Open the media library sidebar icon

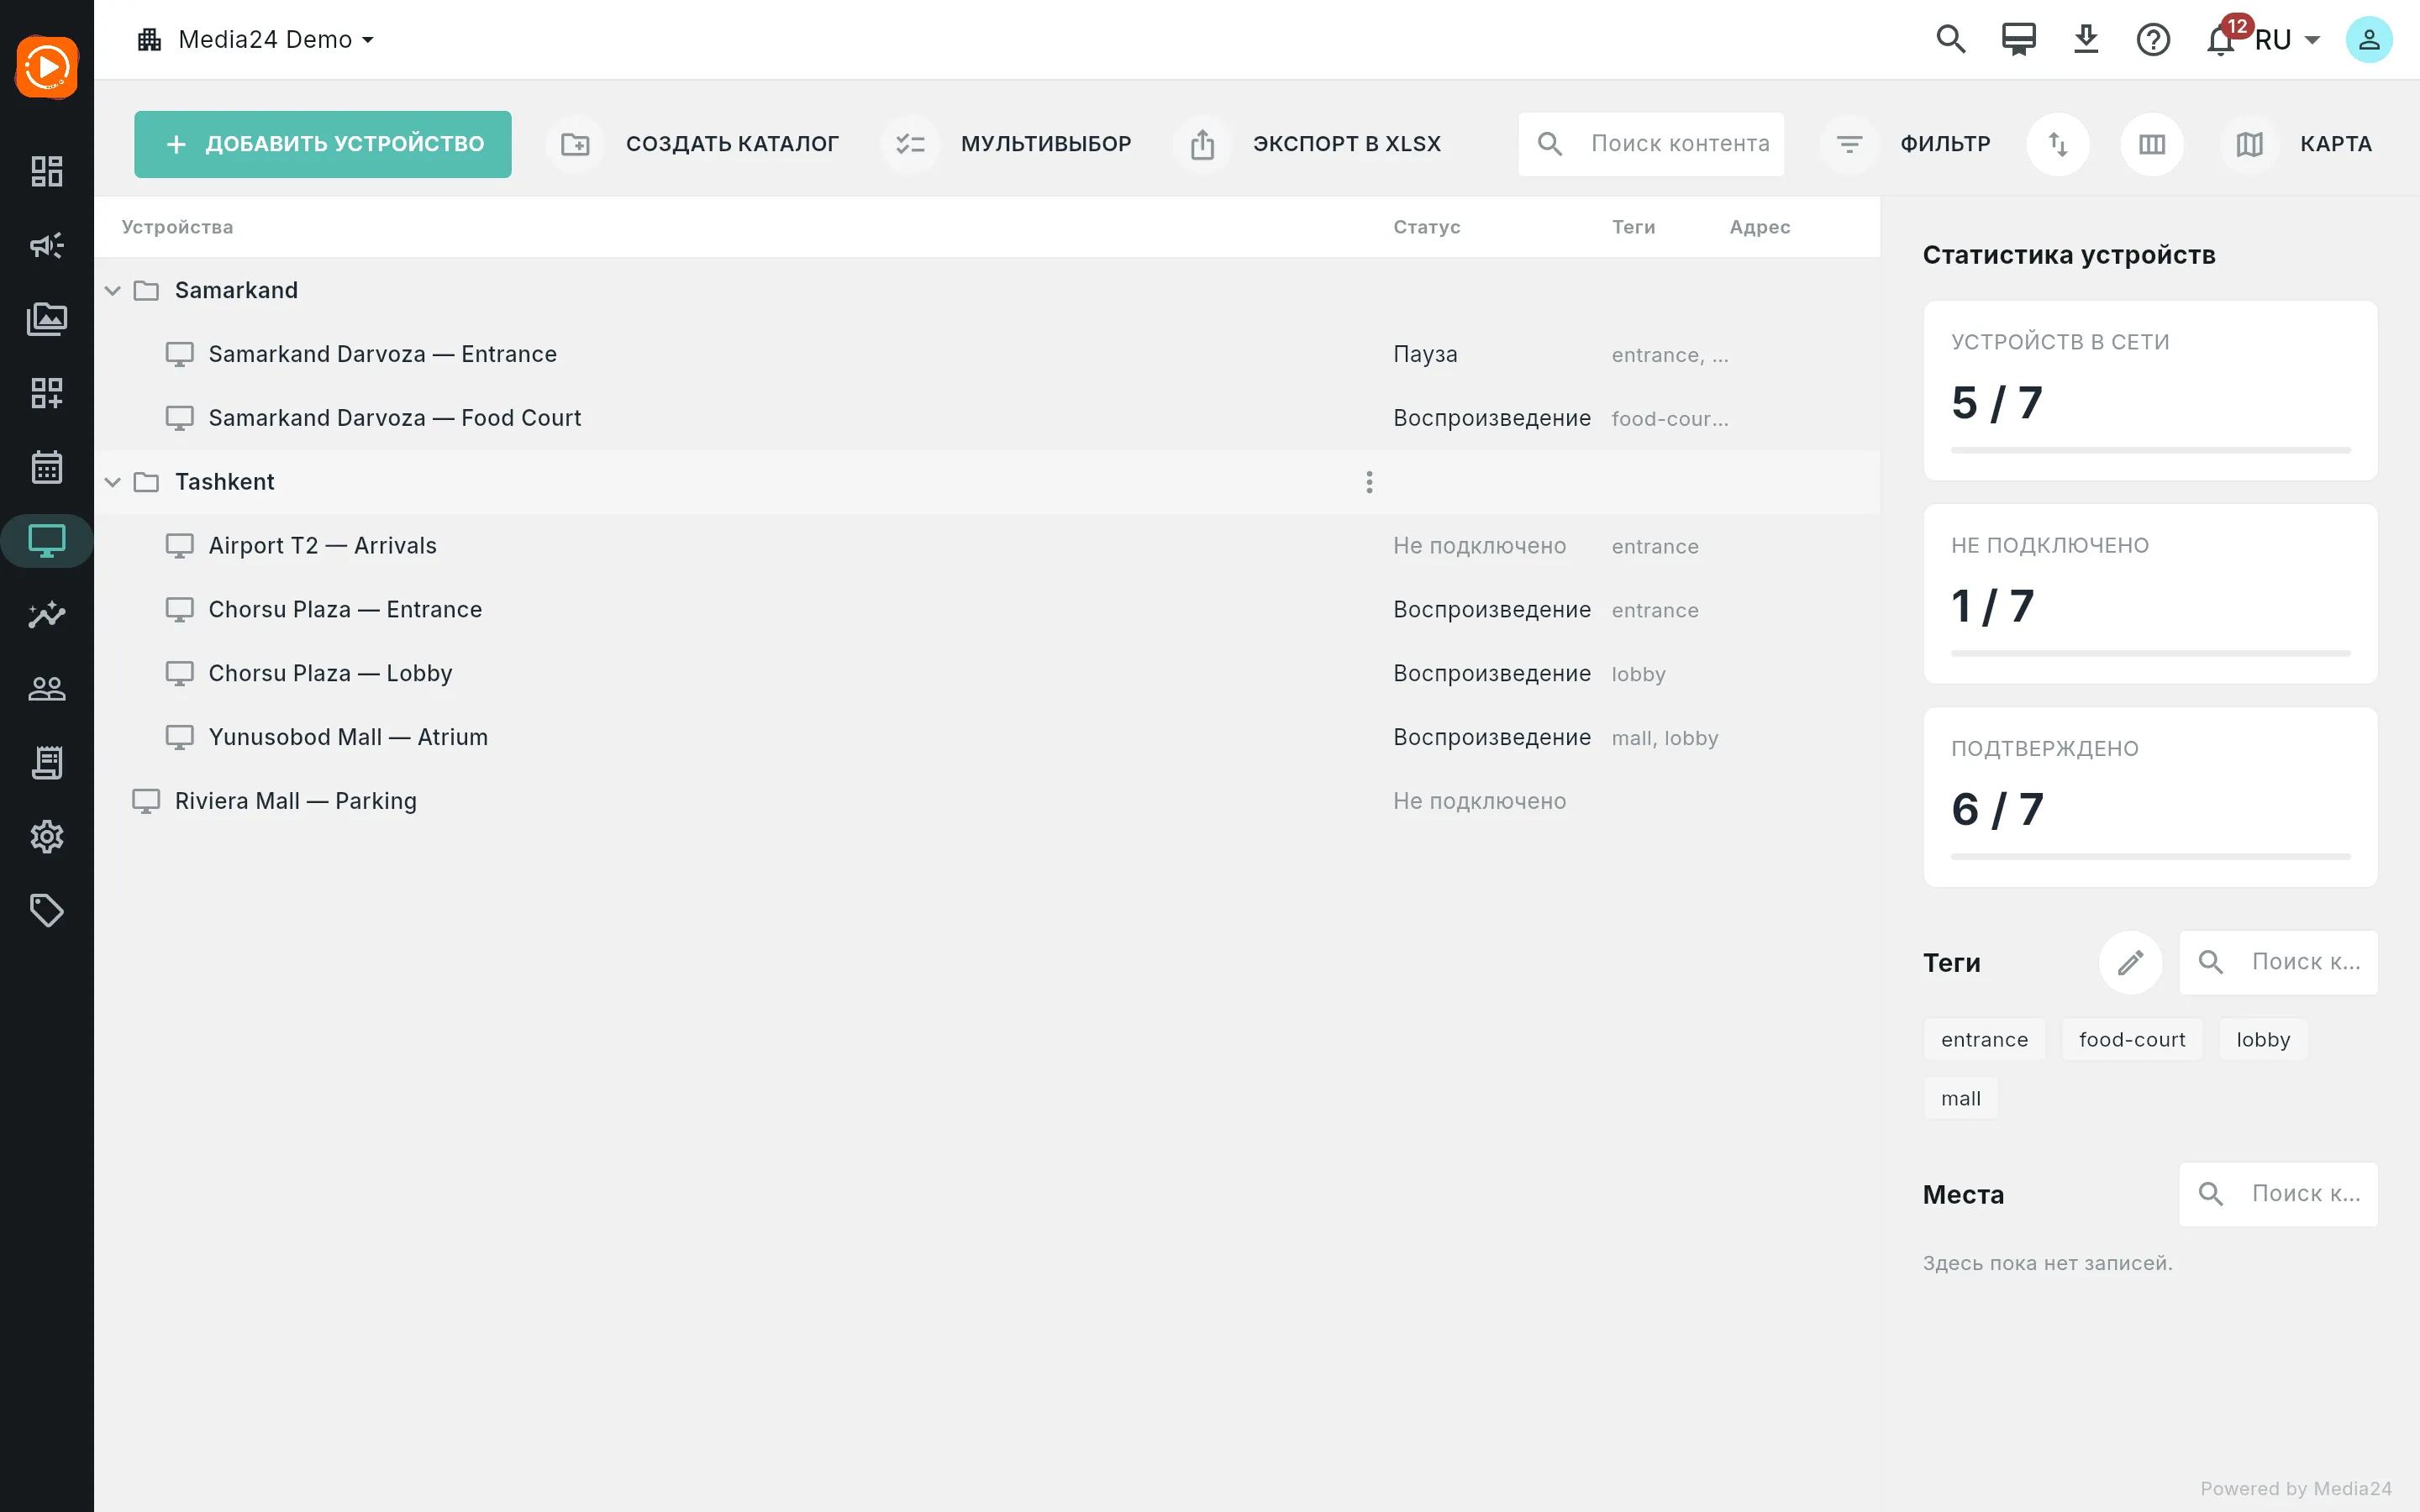tap(46, 319)
